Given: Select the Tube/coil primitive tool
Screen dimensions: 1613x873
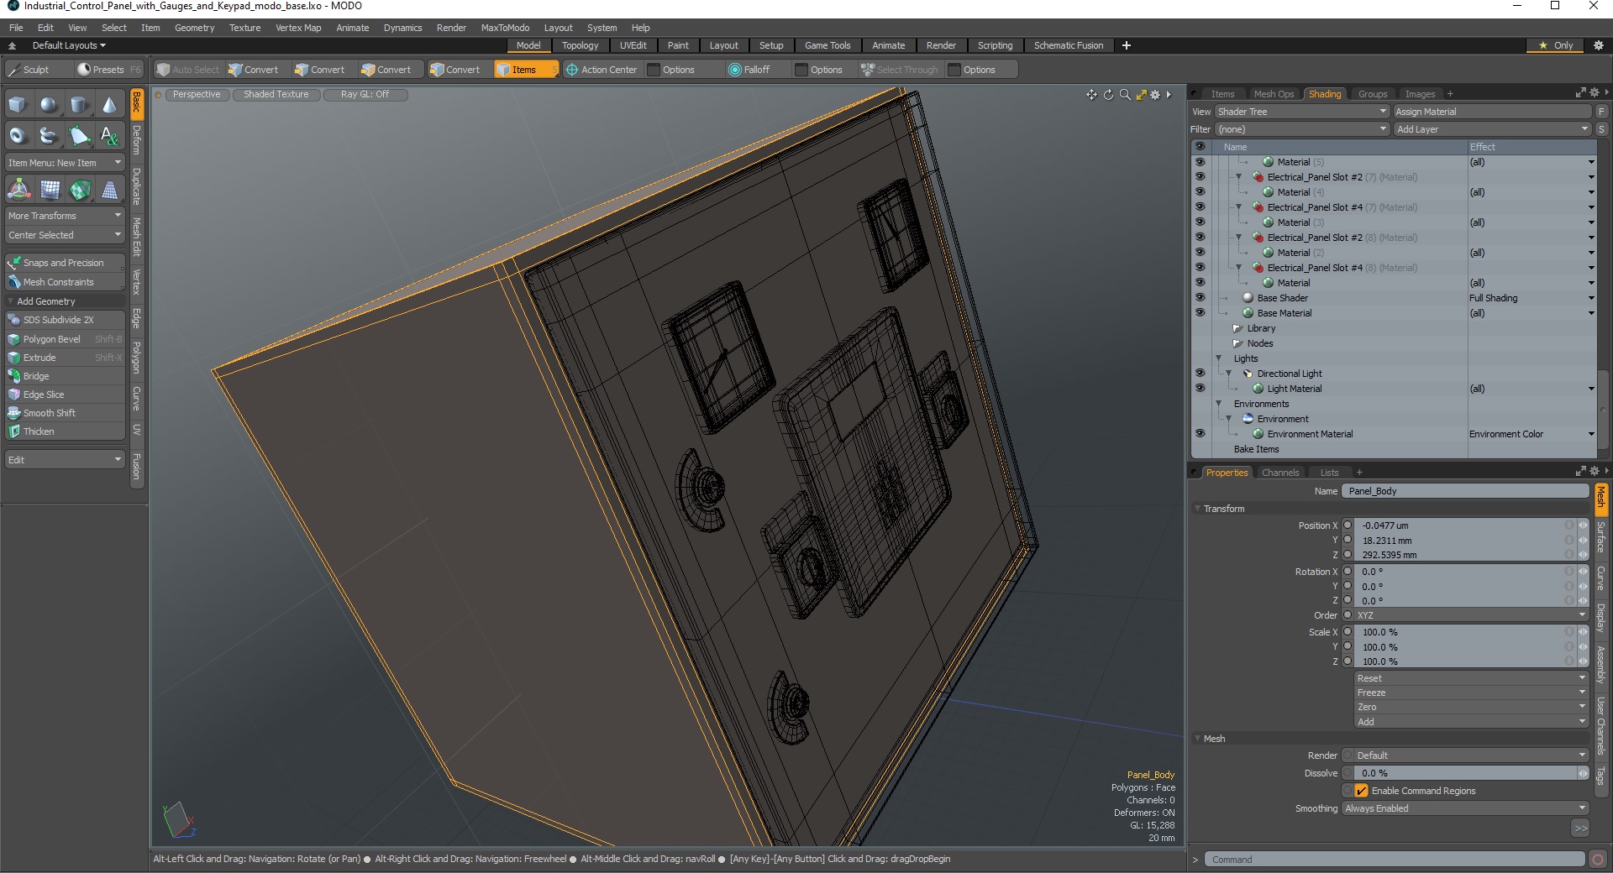Looking at the screenshot, I should pyautogui.click(x=49, y=135).
